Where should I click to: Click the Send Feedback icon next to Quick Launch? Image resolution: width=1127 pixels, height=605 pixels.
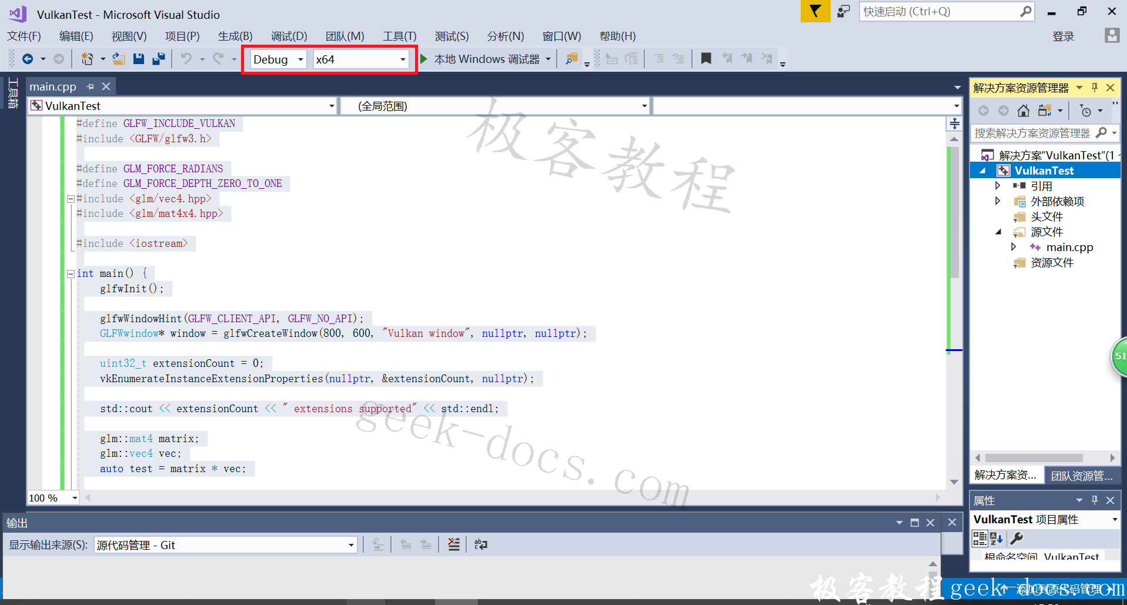(x=844, y=11)
